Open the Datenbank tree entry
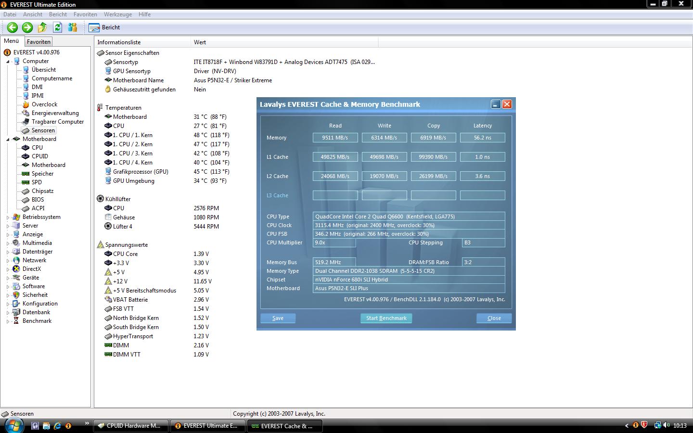 tap(36, 312)
